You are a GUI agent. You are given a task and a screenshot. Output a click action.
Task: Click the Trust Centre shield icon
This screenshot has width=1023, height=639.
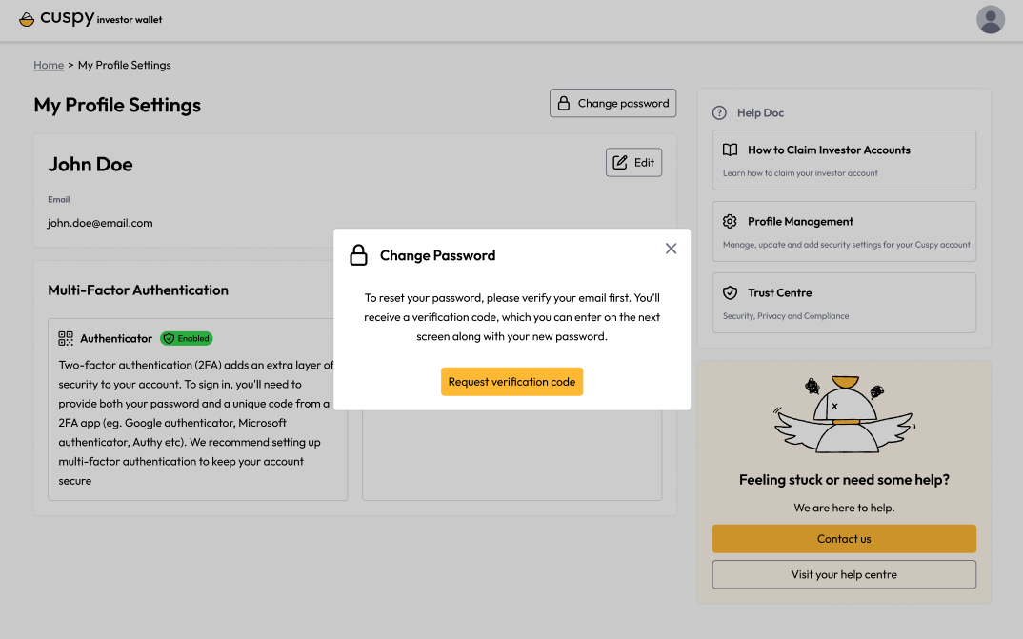[x=730, y=292]
